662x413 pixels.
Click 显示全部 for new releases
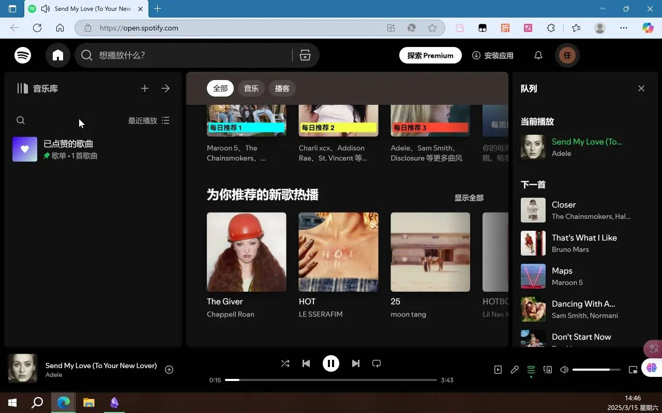(469, 198)
